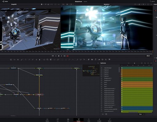Expand the BSpline1 keyframe track
Viewport: 157px width, 122px height.
click(103, 74)
